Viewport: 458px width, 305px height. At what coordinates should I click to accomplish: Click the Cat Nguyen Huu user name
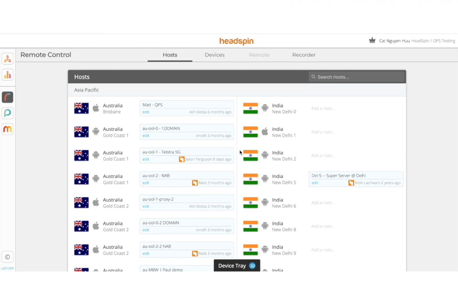tap(394, 40)
